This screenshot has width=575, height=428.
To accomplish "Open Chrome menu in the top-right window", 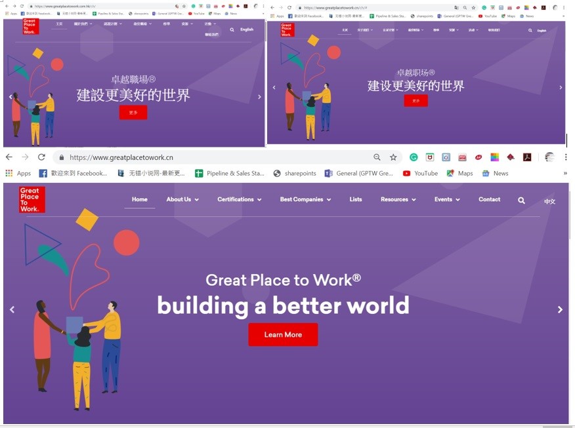I will pyautogui.click(x=564, y=7).
